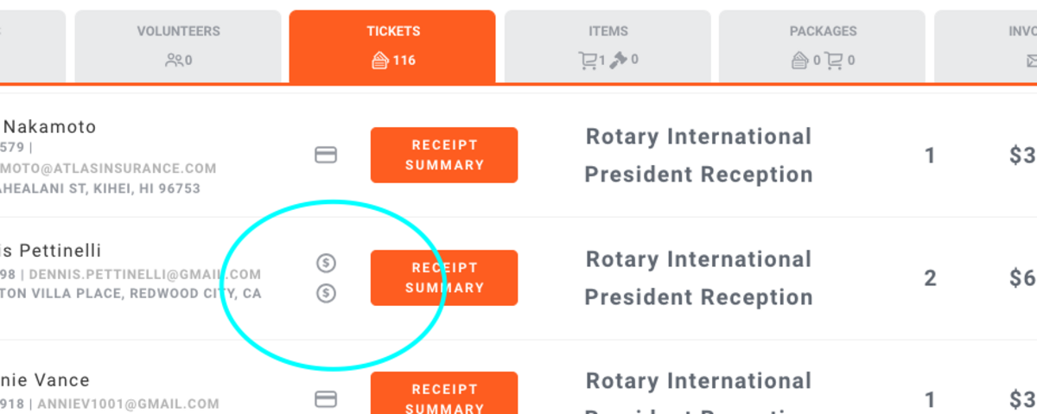Open Receipt Summary for Nakamoto
The image size is (1037, 414).
(x=444, y=156)
